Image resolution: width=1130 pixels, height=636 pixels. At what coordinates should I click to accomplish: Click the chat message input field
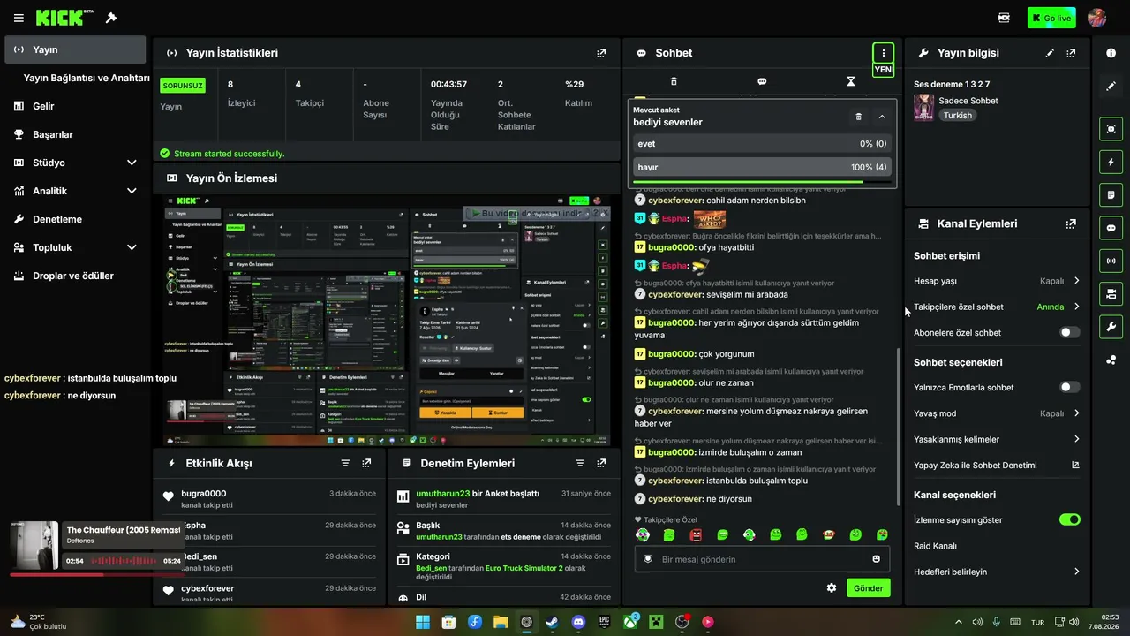point(762,559)
